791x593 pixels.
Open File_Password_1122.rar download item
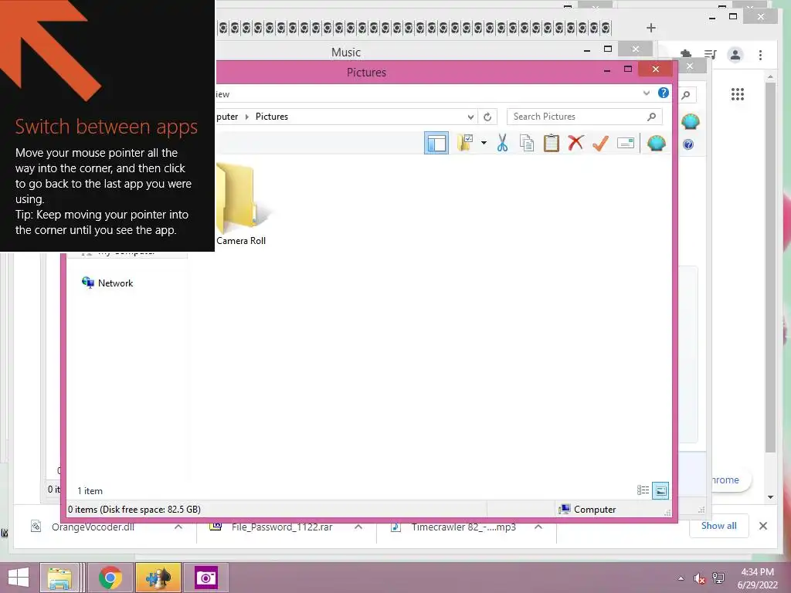(281, 527)
